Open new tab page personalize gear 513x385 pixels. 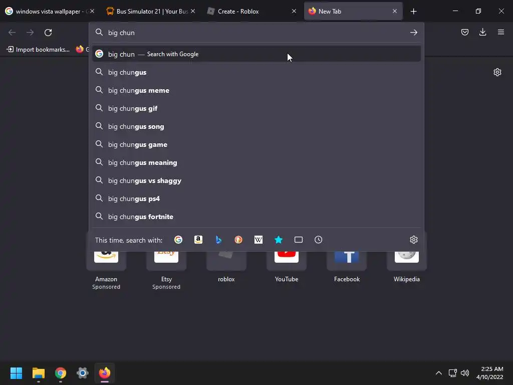(x=497, y=72)
